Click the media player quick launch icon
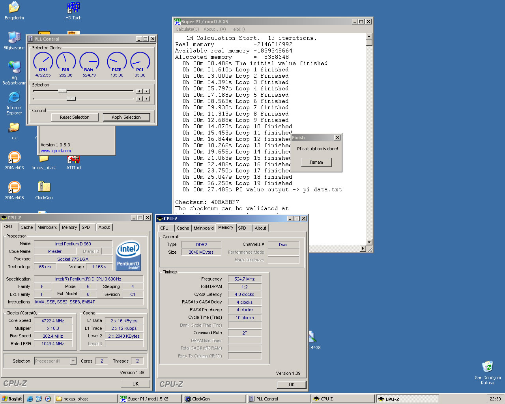This screenshot has width=505, height=404. tap(48, 399)
